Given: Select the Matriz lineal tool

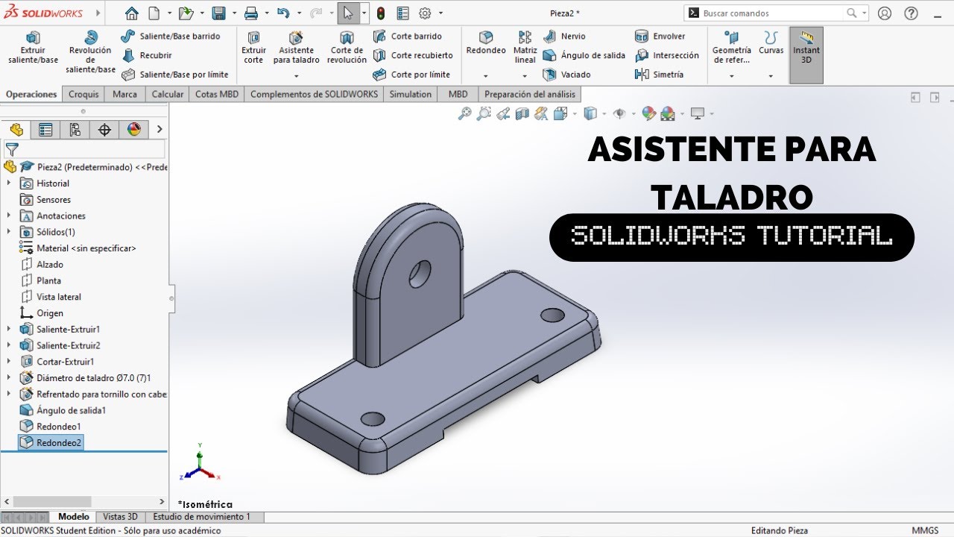Looking at the screenshot, I should [x=525, y=48].
